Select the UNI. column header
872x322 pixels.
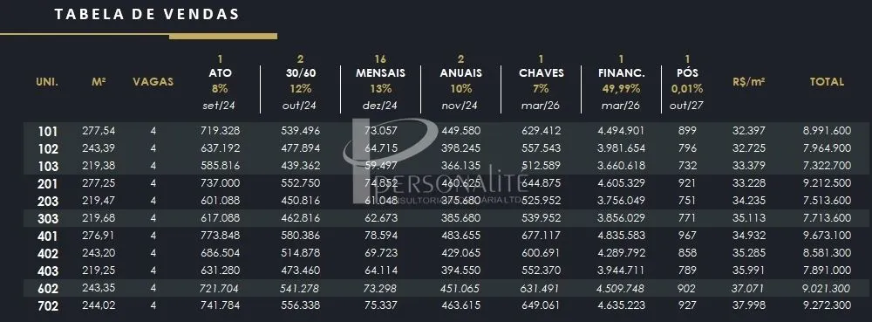click(47, 82)
